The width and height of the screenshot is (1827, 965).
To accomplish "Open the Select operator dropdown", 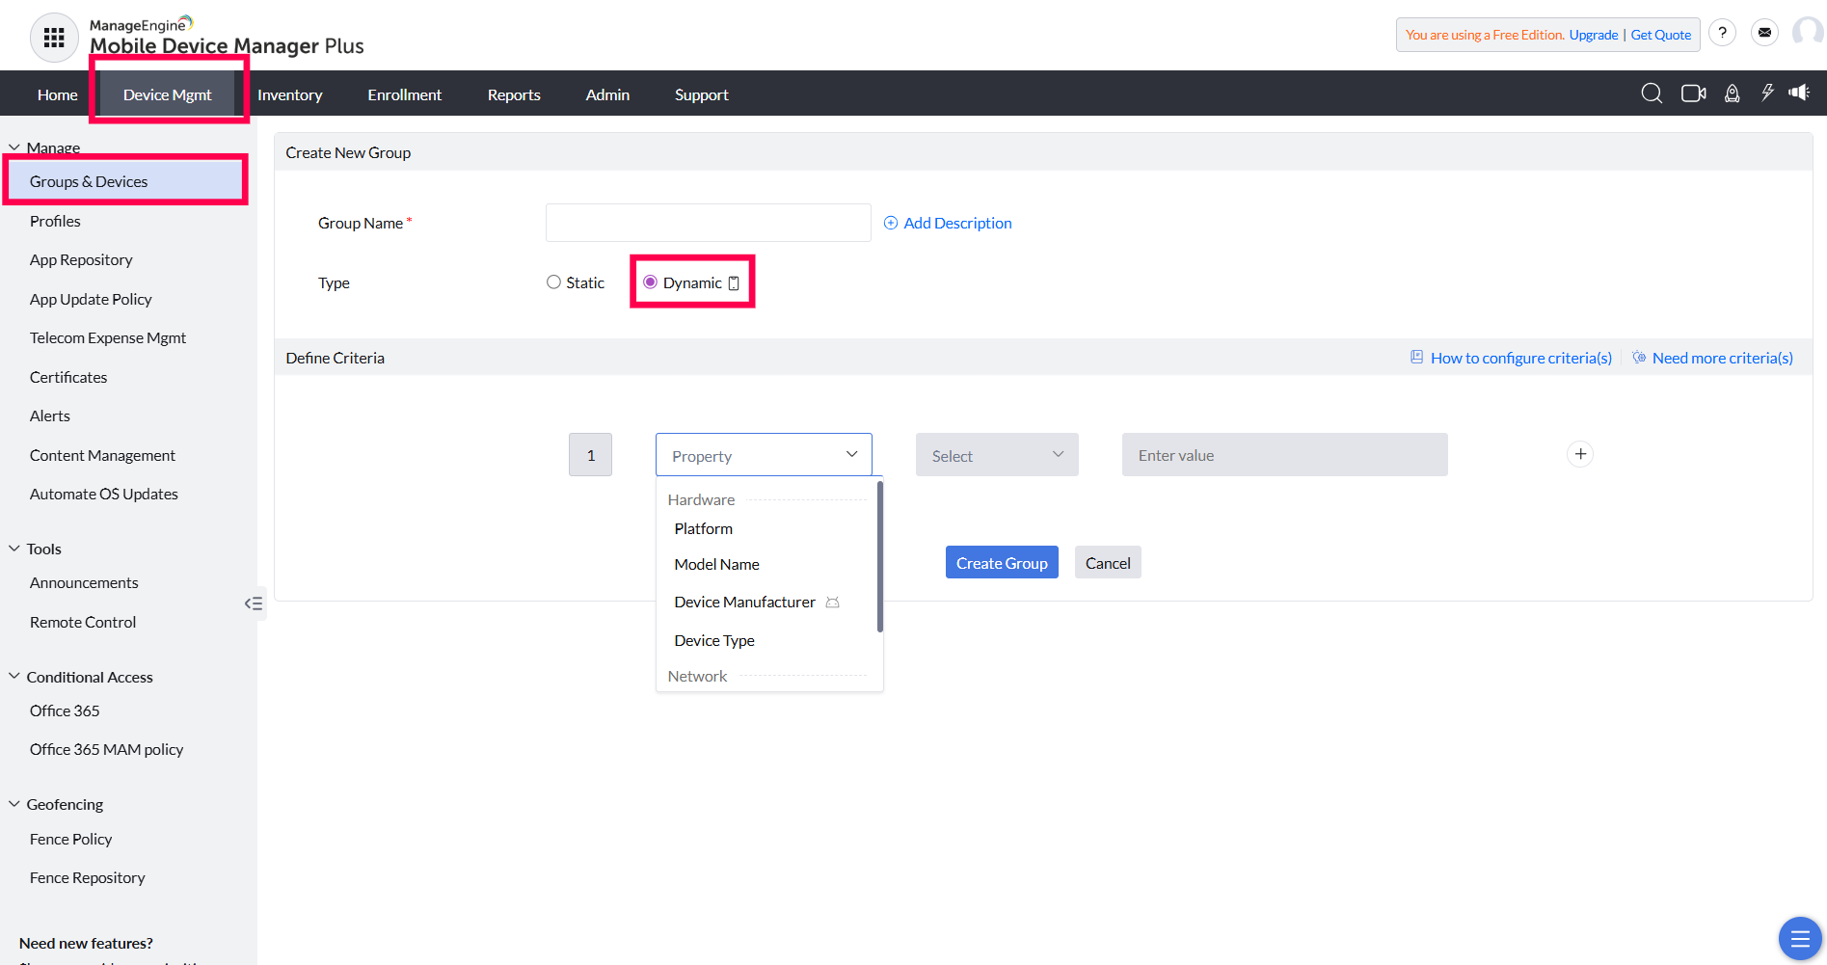I will [997, 455].
